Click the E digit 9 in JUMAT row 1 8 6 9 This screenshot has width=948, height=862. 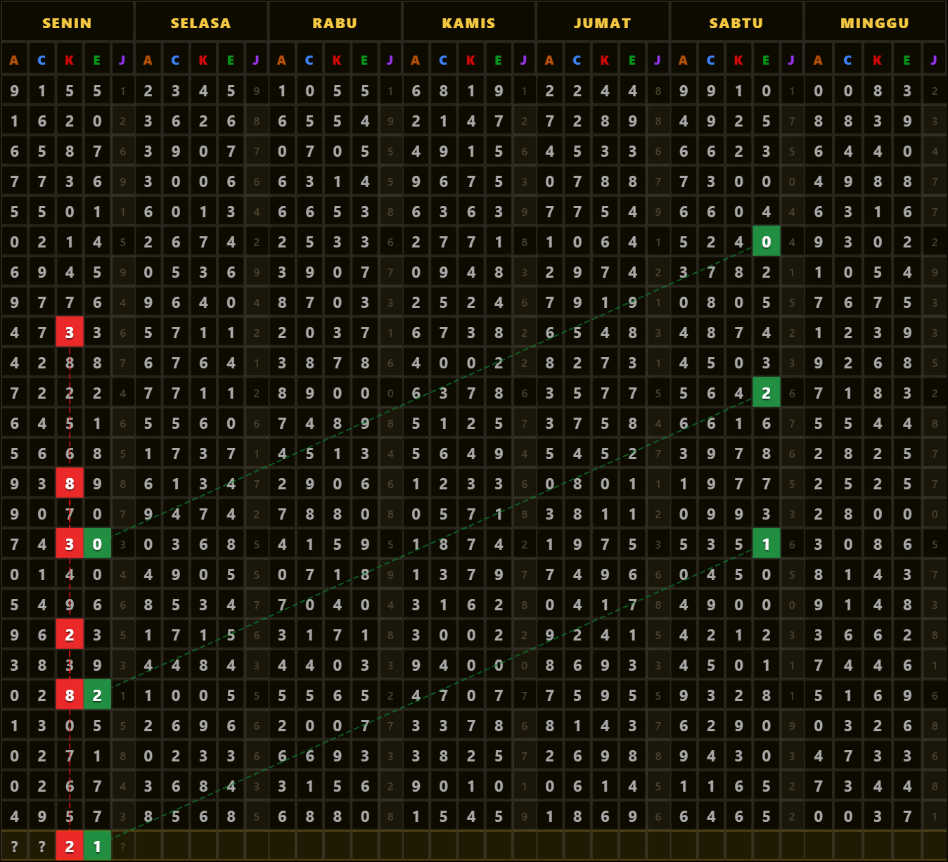pyautogui.click(x=632, y=816)
